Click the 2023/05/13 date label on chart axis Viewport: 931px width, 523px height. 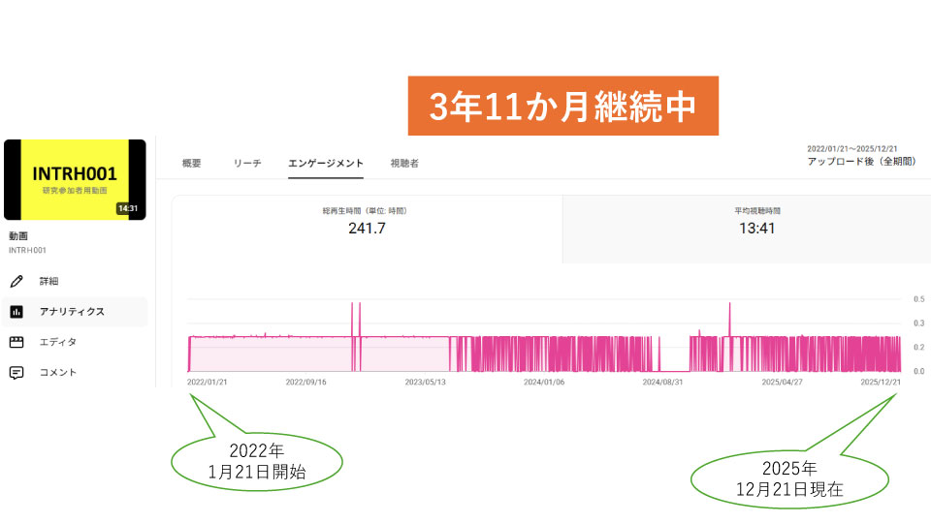(x=425, y=382)
